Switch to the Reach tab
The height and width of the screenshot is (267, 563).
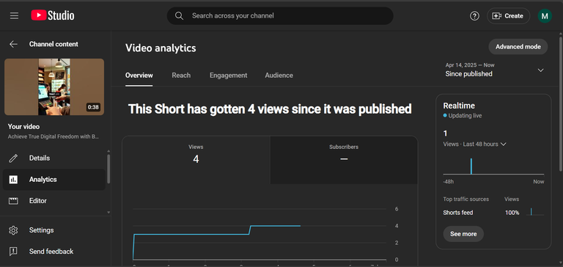click(181, 76)
